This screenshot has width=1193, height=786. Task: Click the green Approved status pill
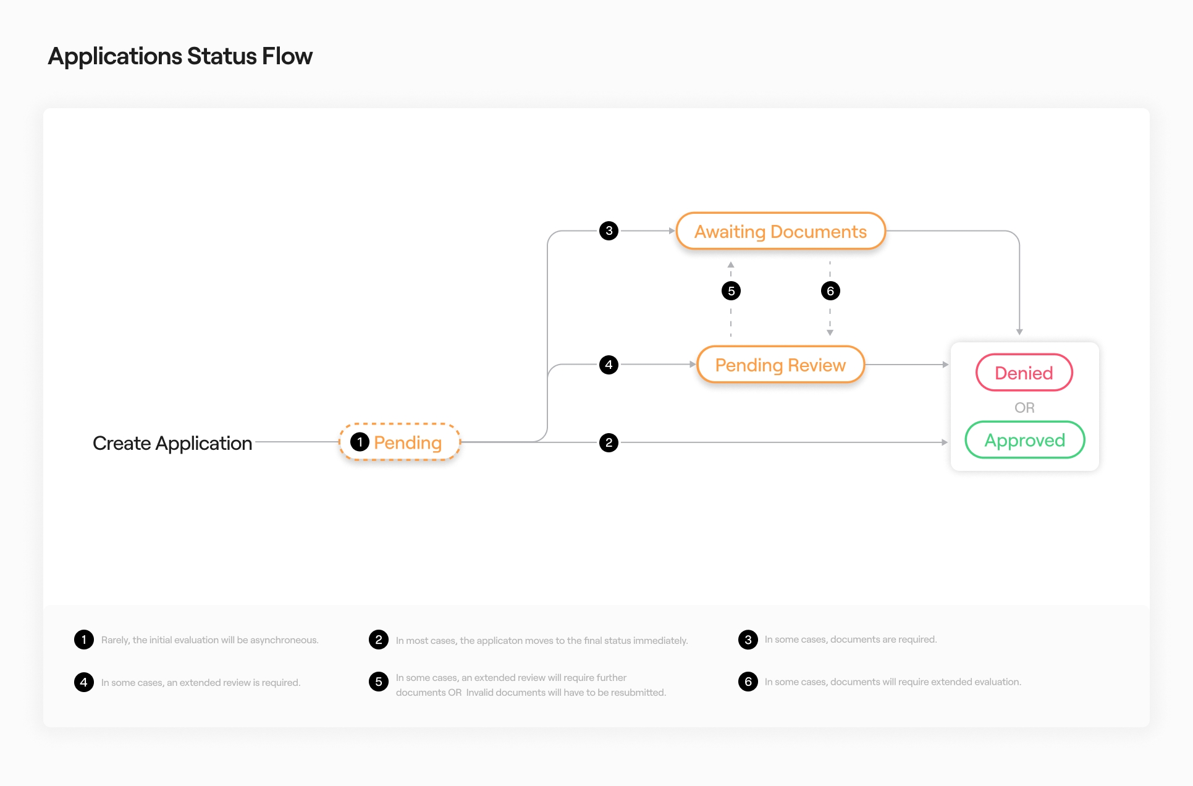pyautogui.click(x=1024, y=440)
